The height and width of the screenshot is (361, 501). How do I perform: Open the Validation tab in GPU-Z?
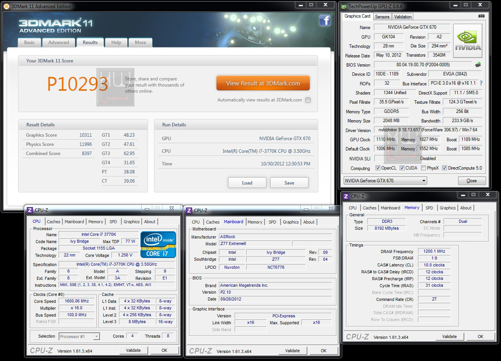coord(403,17)
